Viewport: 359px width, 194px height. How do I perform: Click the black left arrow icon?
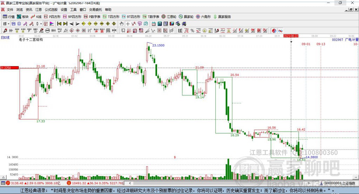click(x=72, y=24)
